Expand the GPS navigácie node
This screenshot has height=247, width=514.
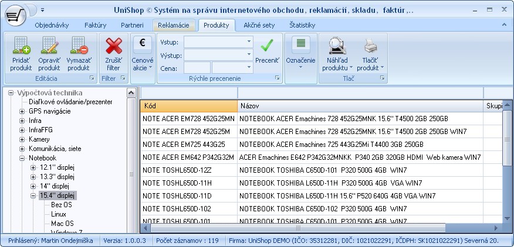[22, 112]
